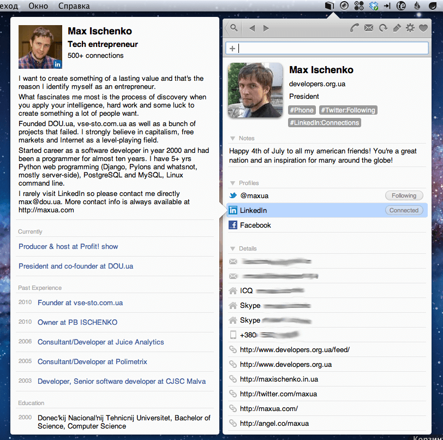Image resolution: width=443 pixels, height=440 pixels.
Task: Click the pencil edit icon
Action: coord(397,28)
